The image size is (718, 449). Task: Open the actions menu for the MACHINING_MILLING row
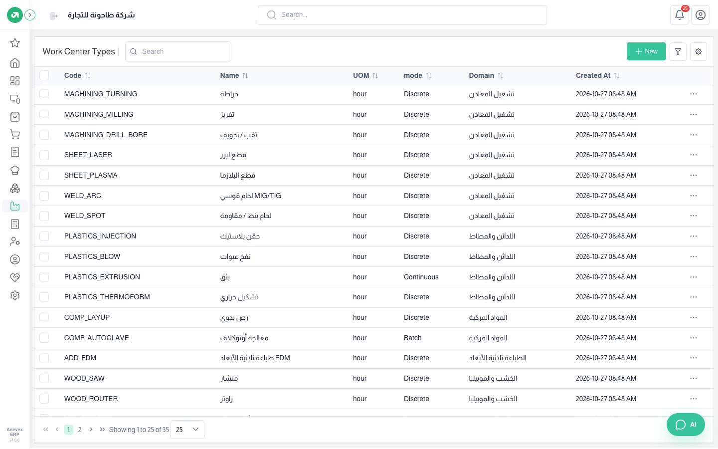[x=694, y=114]
